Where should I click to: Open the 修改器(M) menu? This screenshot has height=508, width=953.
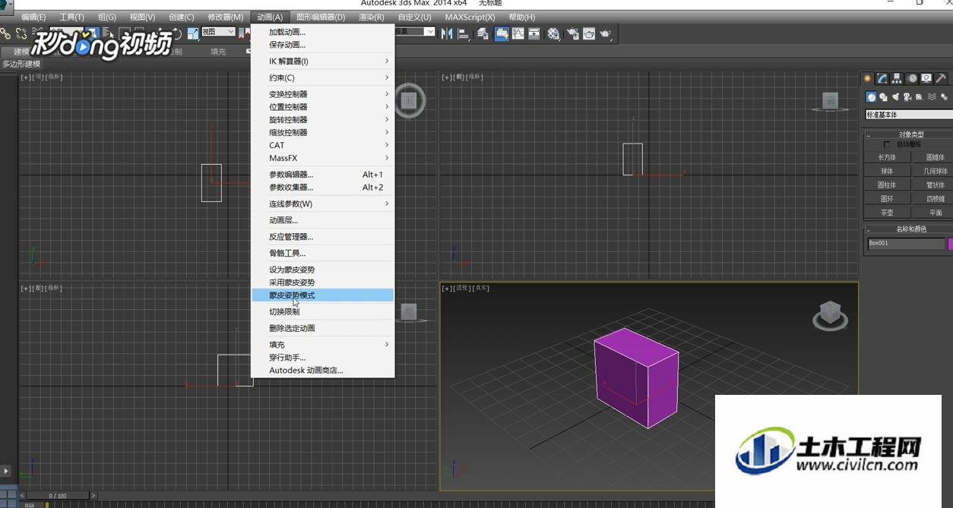coord(226,17)
